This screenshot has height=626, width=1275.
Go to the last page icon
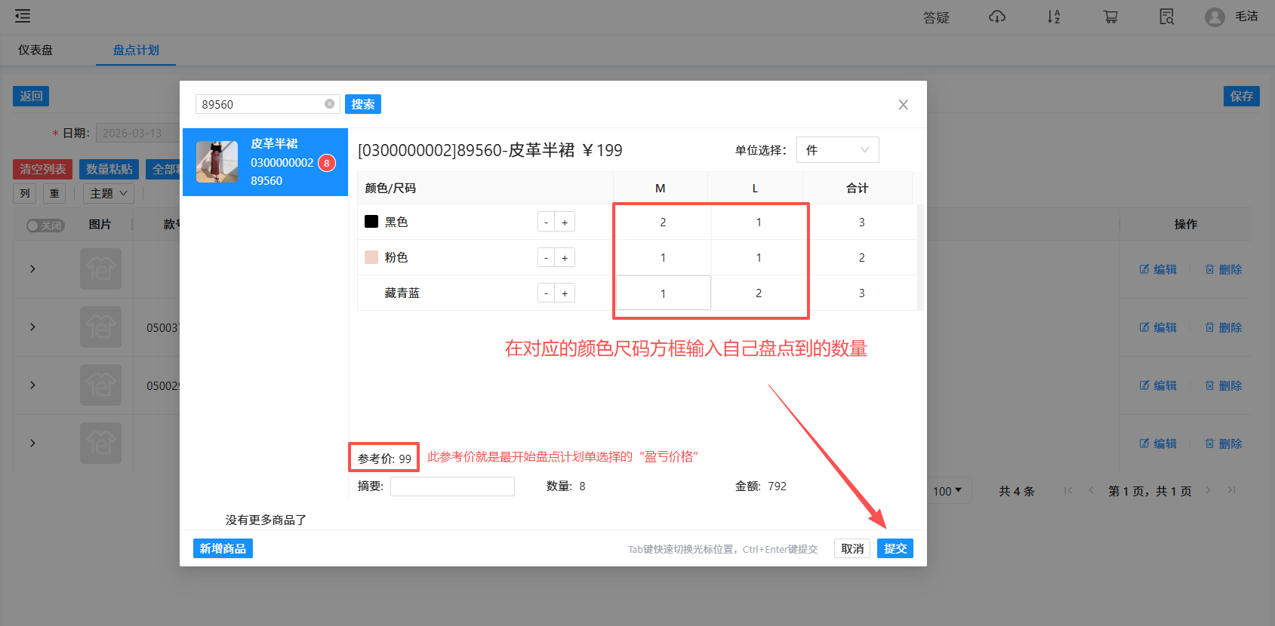pyautogui.click(x=1231, y=490)
